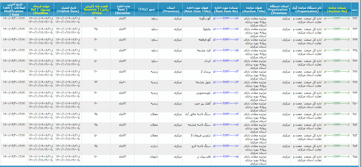This screenshot has height=167, width=362.
Task: Open rent item number link for تراورتن فریجان 3
Action: click(226, 135)
